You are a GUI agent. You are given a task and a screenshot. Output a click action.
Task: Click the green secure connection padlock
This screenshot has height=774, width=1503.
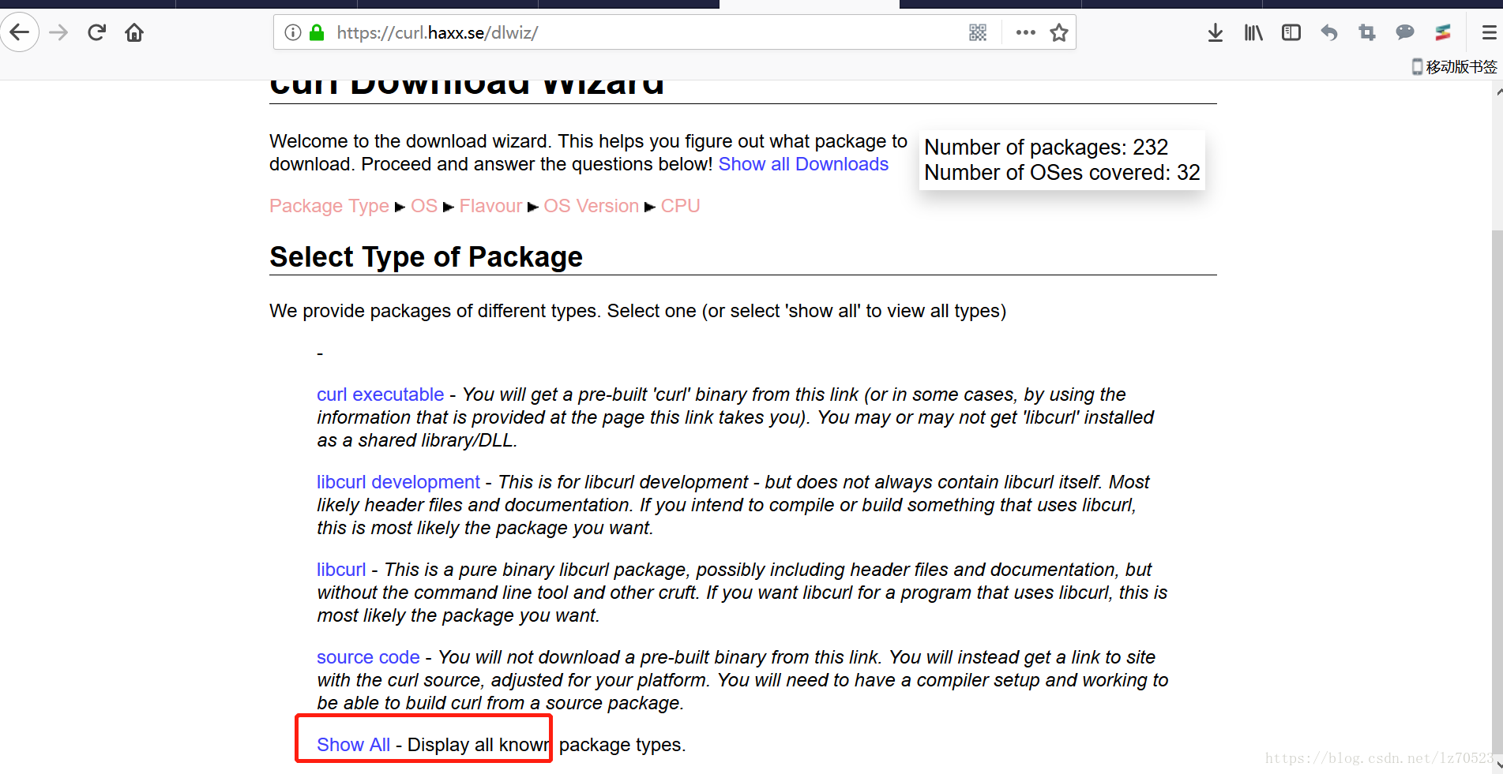(x=317, y=32)
